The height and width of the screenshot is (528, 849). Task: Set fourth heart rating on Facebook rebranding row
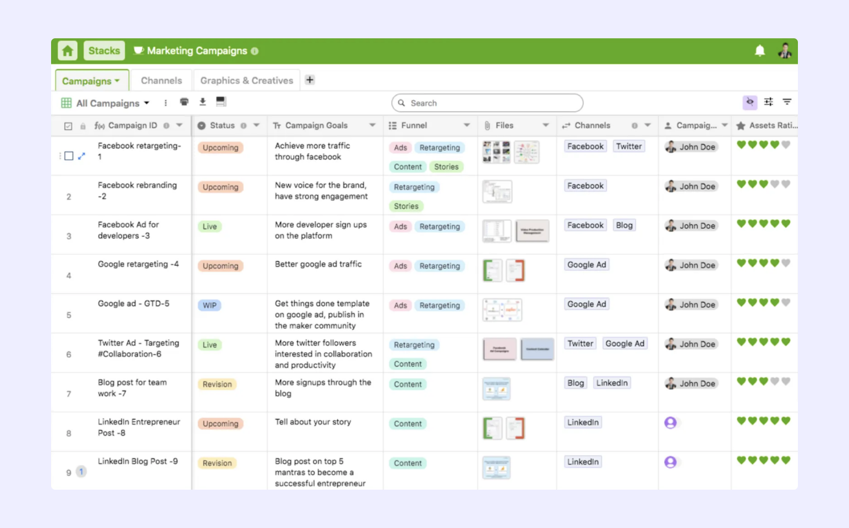point(774,184)
